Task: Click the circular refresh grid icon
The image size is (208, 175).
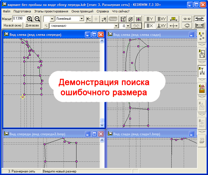Action: point(131,19)
